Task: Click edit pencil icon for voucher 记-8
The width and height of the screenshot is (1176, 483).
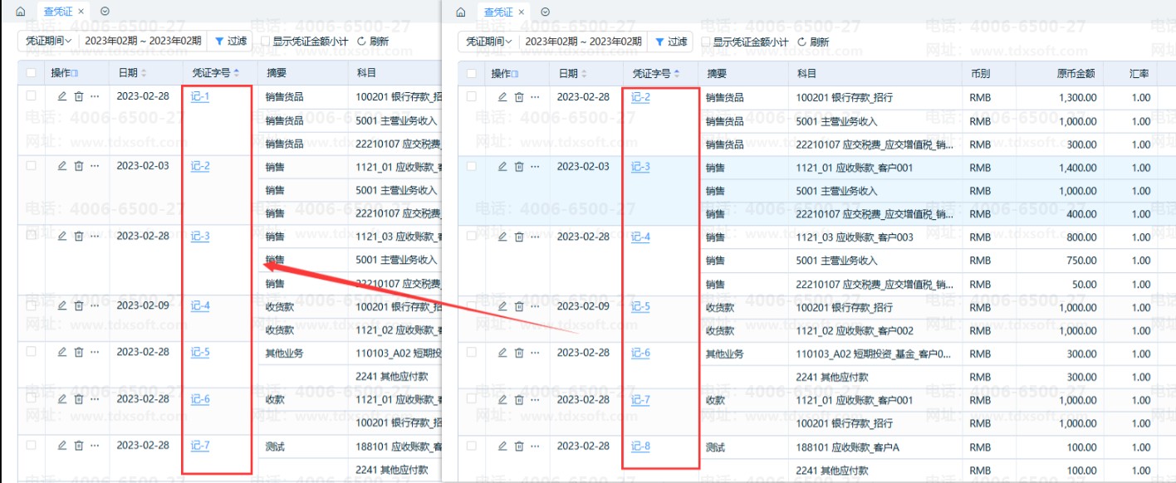Action: [x=502, y=446]
